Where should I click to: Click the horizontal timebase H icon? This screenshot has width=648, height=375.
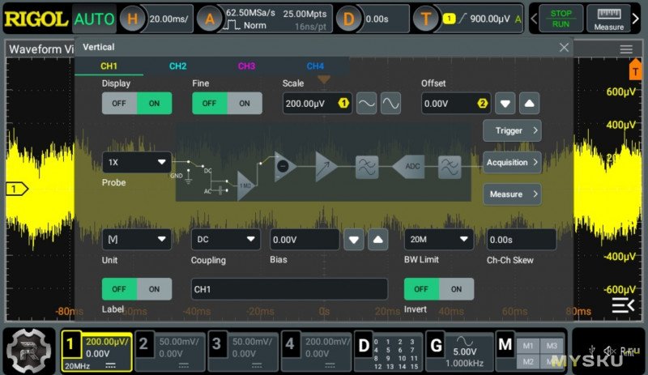pos(134,18)
